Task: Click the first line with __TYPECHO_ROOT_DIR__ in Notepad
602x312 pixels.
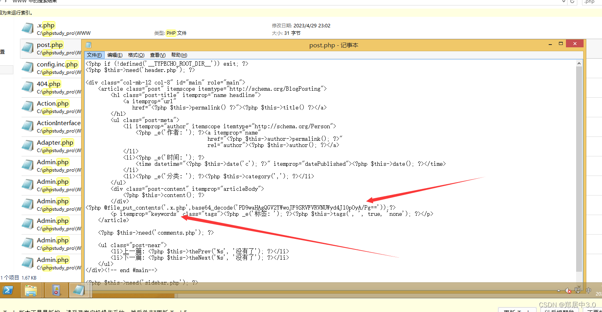Action: coord(167,64)
